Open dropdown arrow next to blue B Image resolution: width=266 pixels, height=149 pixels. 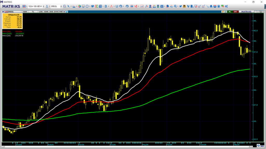click(x=108, y=6)
